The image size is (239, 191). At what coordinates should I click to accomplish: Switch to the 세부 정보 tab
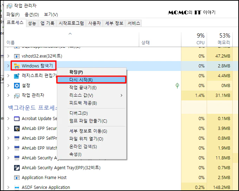click(x=114, y=23)
